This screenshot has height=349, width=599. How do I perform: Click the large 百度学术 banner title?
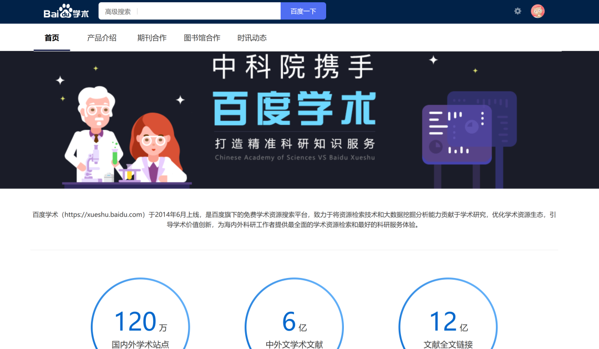tap(294, 108)
